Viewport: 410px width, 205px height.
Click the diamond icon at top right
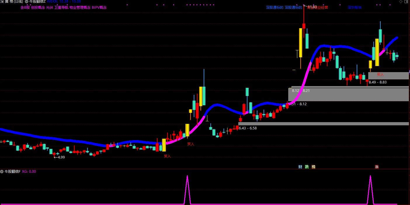click(401, 1)
